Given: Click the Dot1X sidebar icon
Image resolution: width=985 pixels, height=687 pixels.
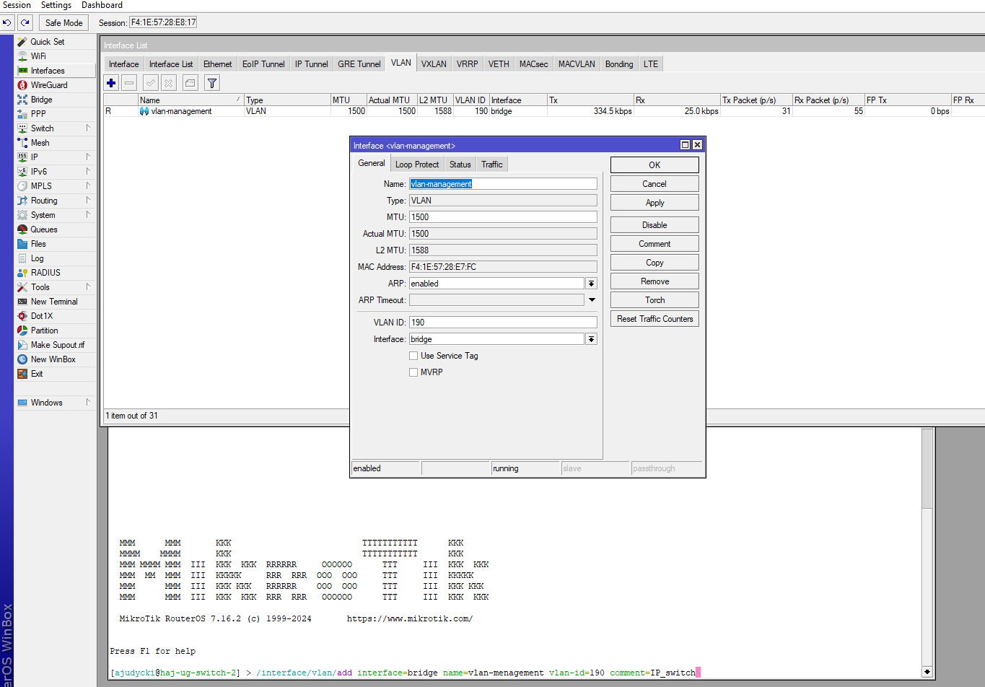Looking at the screenshot, I should click(22, 316).
